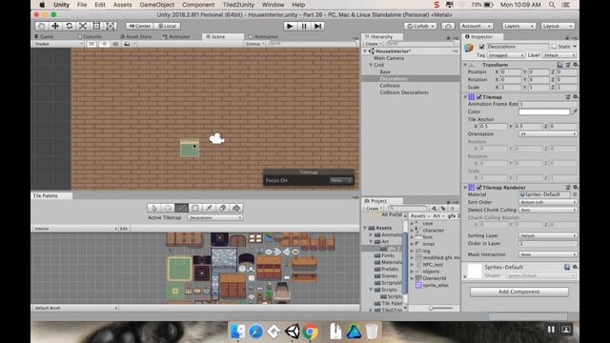610x343 pixels.
Task: Open the GameObject menu
Action: (156, 5)
